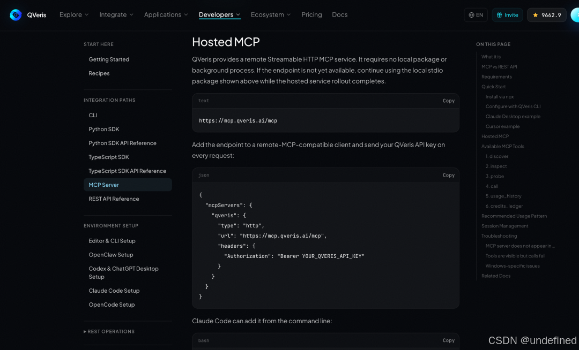
Task: Jump to '4. call' section
Action: (492, 186)
